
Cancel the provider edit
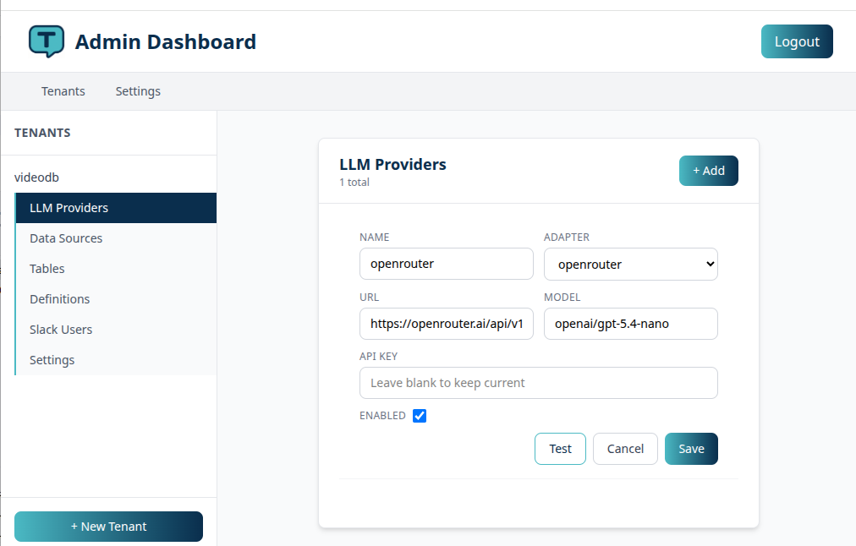625,448
